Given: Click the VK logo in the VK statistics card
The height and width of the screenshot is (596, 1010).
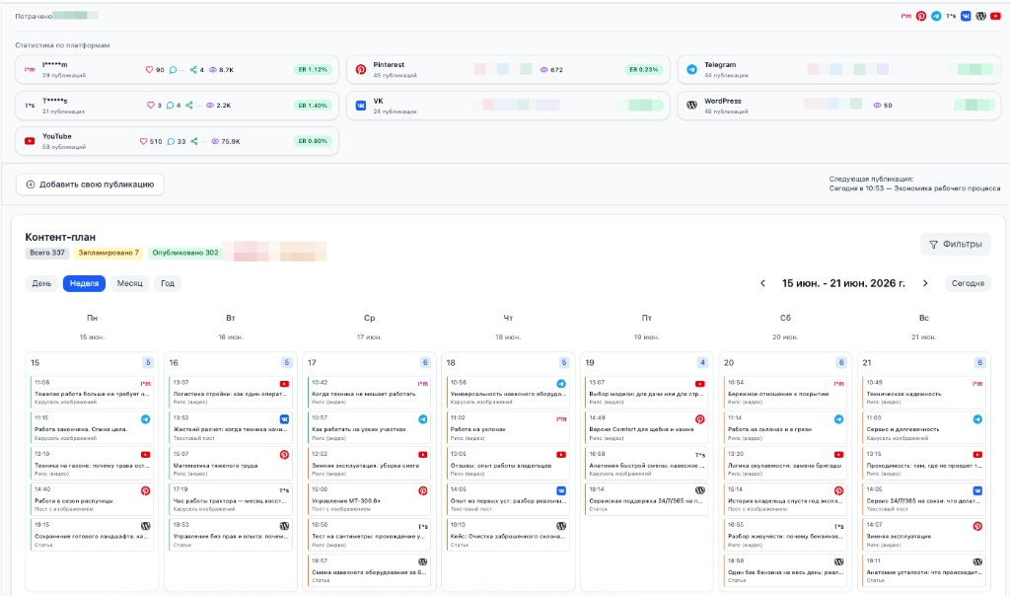Looking at the screenshot, I should pos(361,105).
